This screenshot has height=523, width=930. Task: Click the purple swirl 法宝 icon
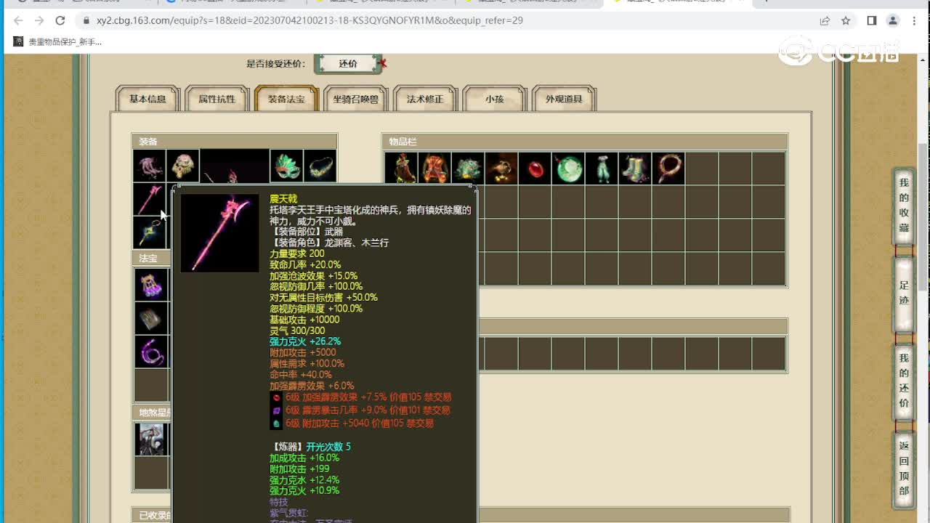151,352
